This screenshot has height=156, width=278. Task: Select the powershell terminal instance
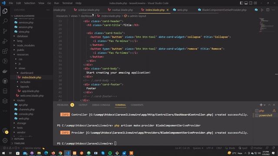[x=265, y=115]
